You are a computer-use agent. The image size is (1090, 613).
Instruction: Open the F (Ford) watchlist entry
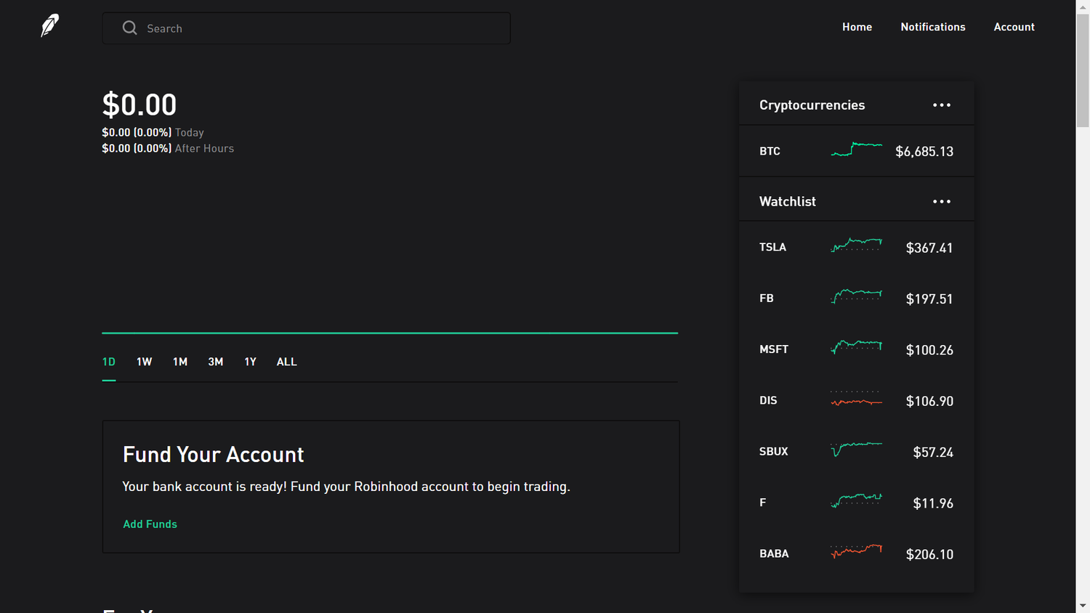pyautogui.click(x=856, y=503)
